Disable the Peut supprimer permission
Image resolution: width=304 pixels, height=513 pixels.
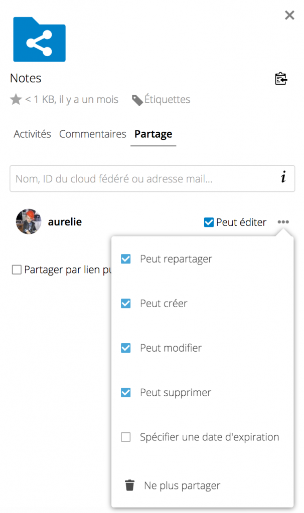tap(125, 392)
